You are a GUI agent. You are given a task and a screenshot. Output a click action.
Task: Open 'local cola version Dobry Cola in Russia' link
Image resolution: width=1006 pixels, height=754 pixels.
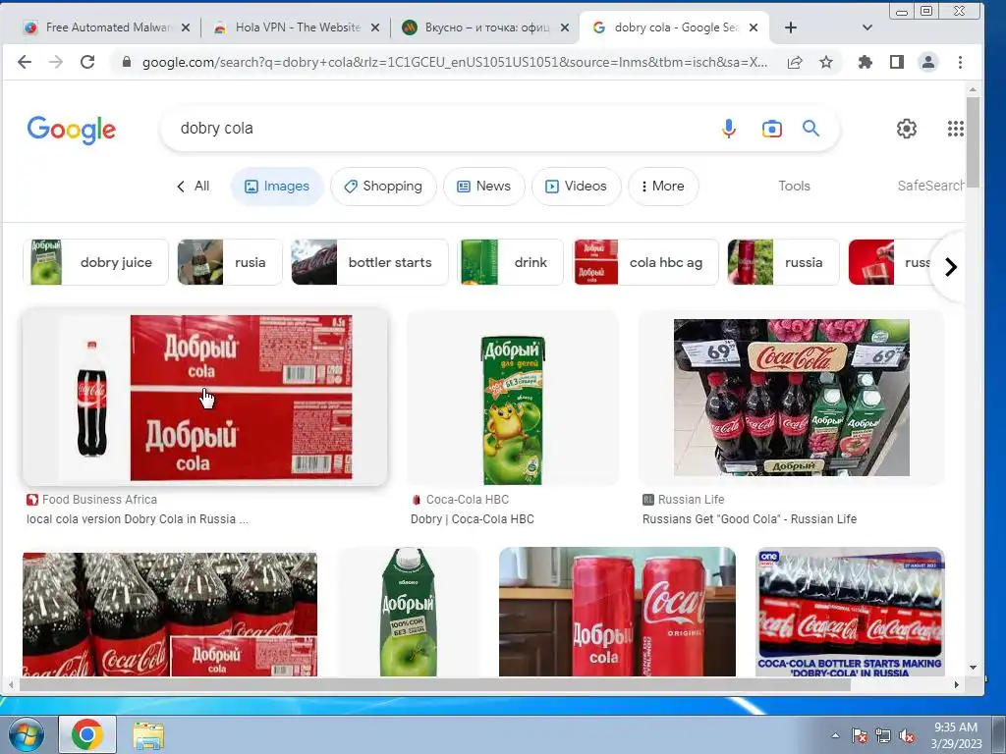(137, 519)
